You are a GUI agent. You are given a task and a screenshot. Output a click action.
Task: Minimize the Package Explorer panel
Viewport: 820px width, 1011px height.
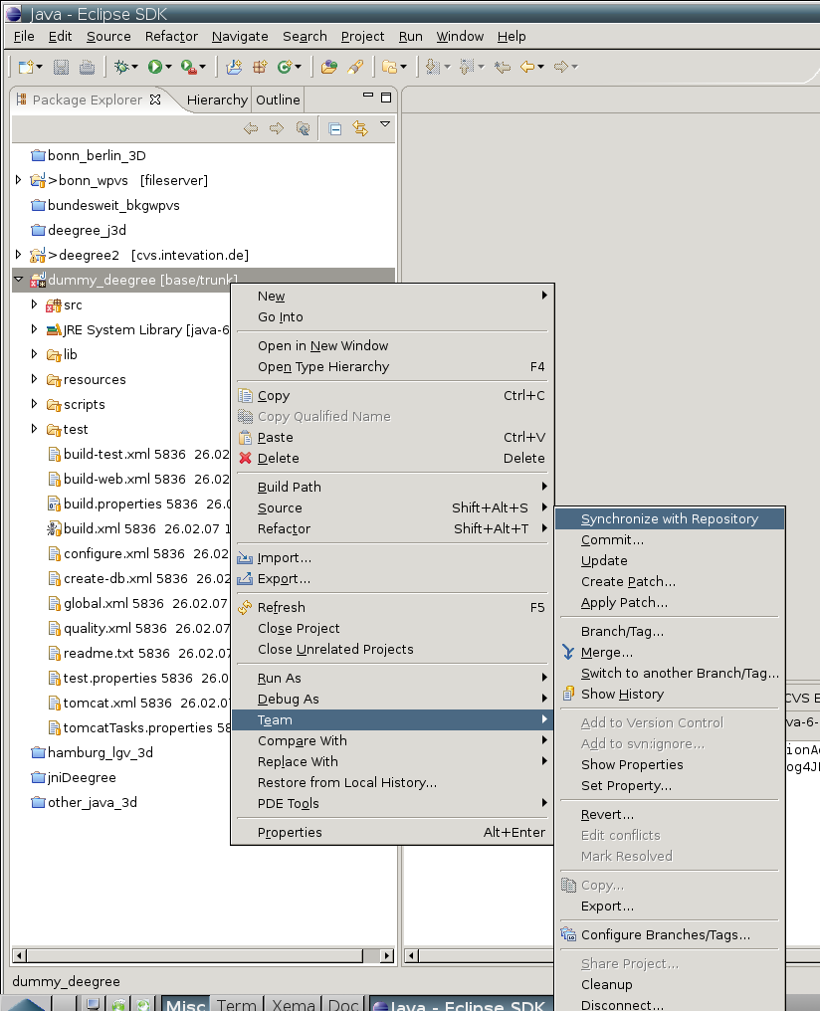pyautogui.click(x=368, y=96)
